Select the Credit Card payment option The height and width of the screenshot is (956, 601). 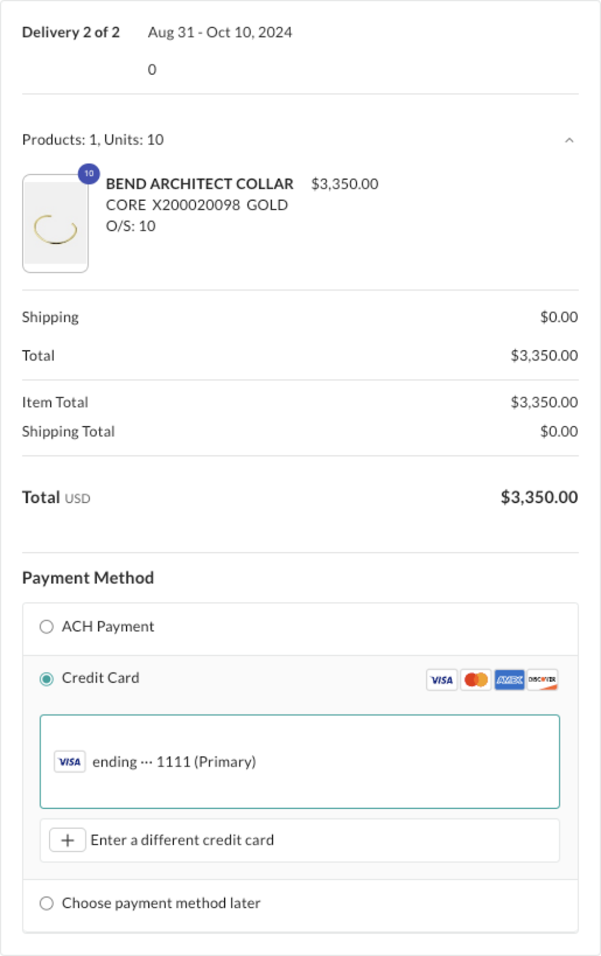(46, 679)
